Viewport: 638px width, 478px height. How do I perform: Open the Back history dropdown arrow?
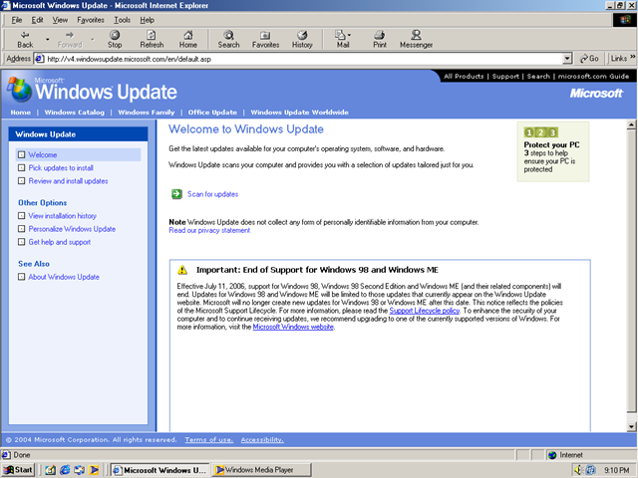tap(47, 40)
